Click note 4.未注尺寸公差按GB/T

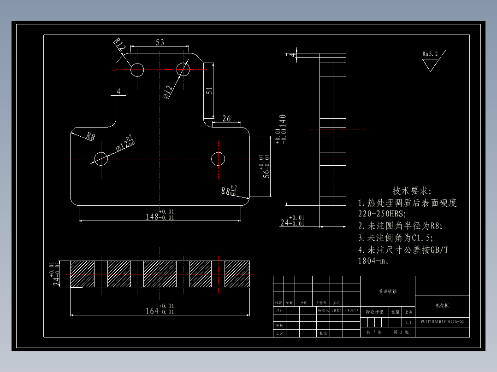click(403, 250)
